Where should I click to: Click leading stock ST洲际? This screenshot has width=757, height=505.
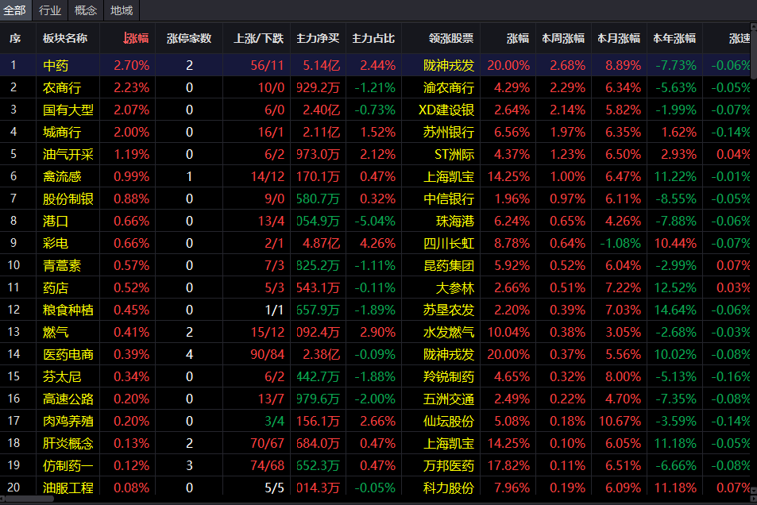[x=454, y=155]
